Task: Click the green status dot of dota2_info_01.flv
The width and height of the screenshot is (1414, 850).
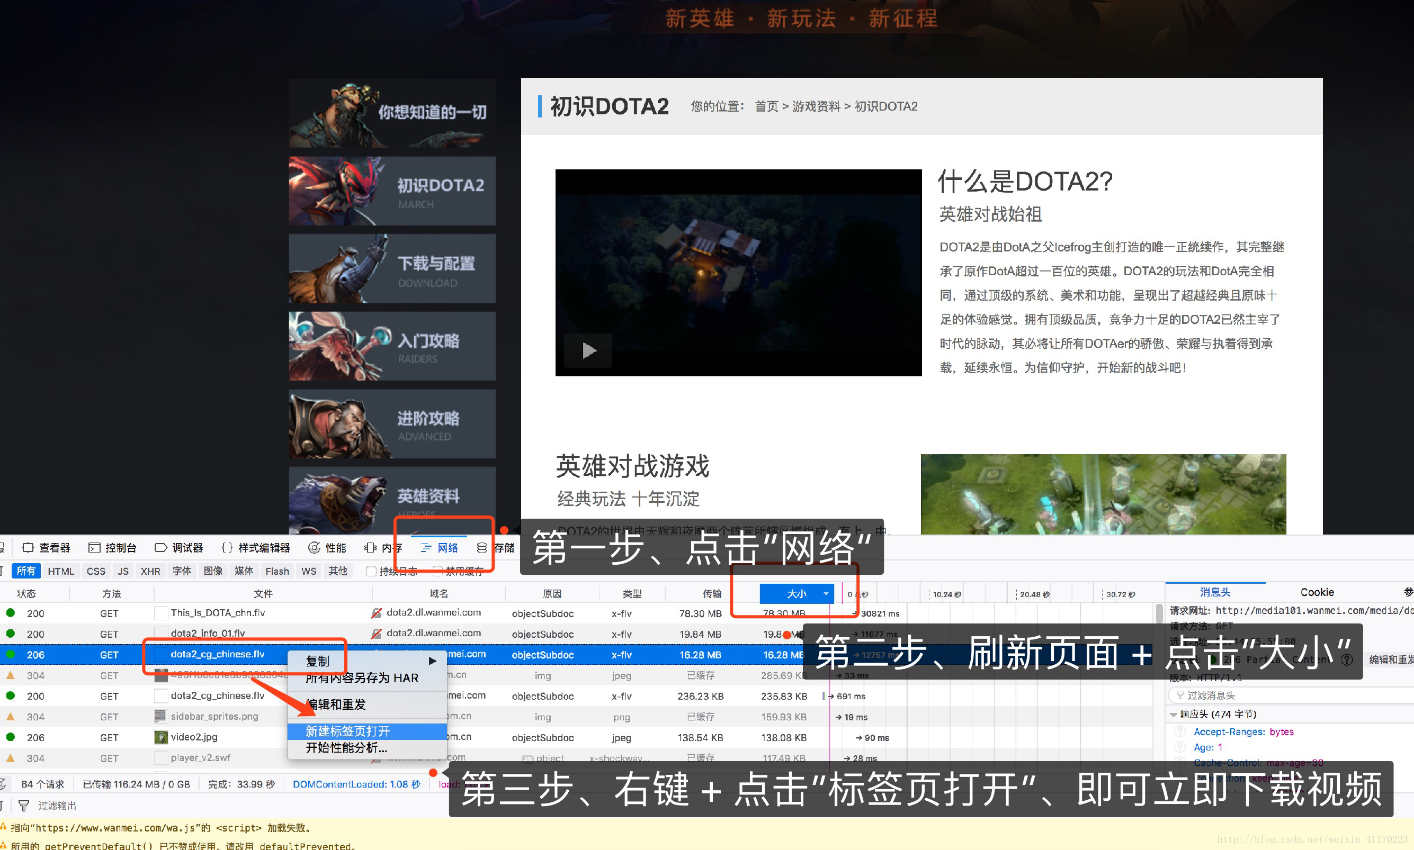Action: click(x=10, y=634)
